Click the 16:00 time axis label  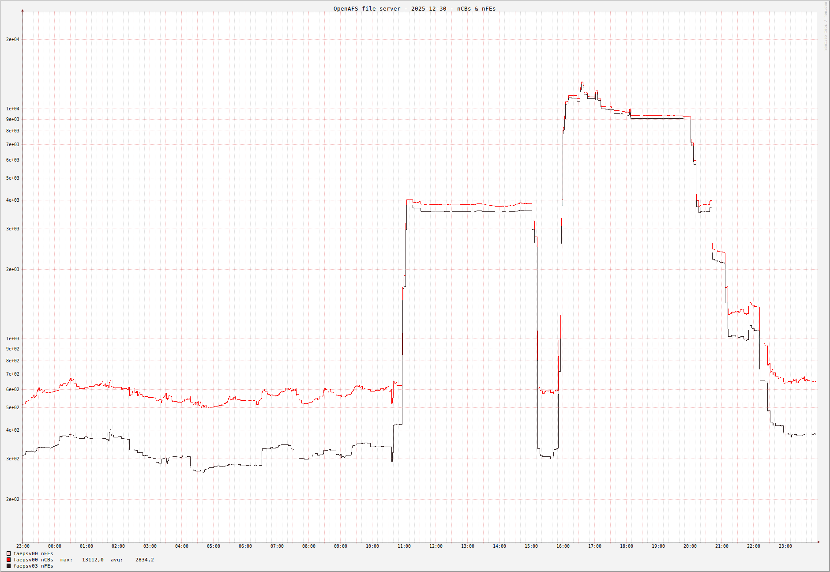563,546
